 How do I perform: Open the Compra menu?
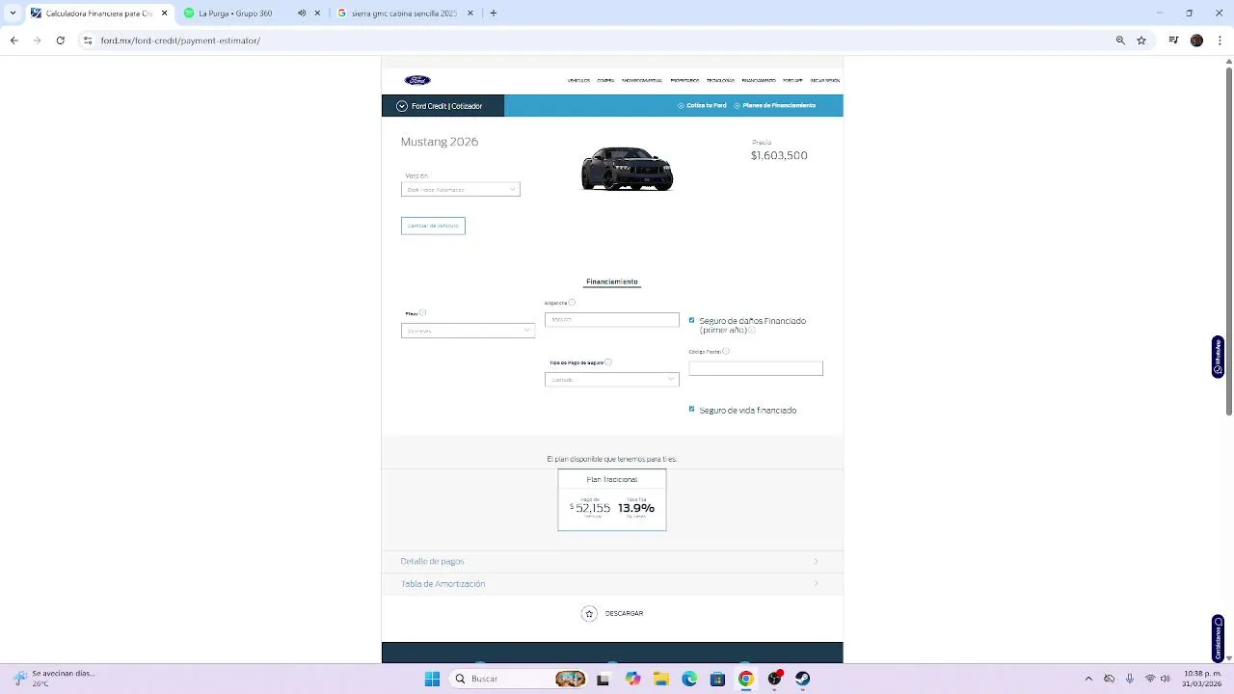(x=605, y=81)
